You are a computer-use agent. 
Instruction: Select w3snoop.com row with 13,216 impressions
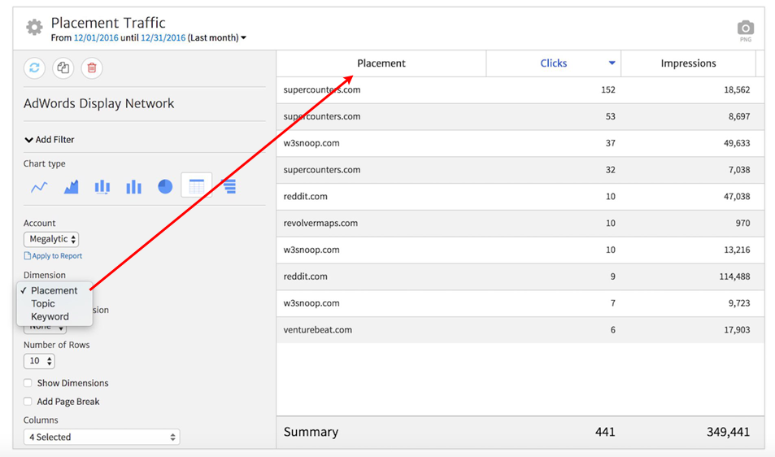click(520, 250)
